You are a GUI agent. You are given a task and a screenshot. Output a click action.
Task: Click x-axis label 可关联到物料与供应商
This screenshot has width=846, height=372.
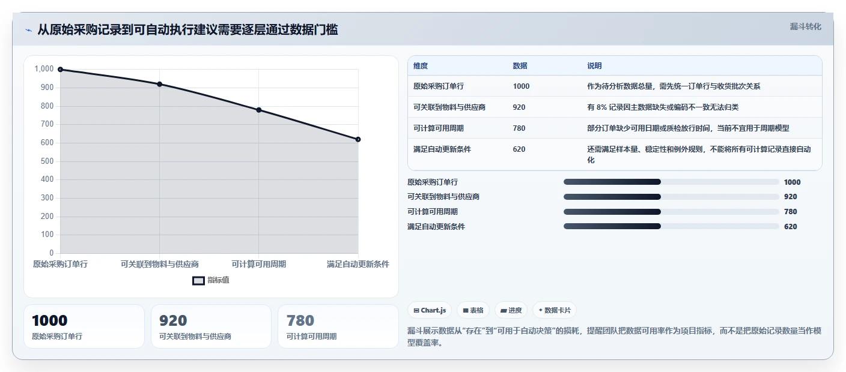160,264
